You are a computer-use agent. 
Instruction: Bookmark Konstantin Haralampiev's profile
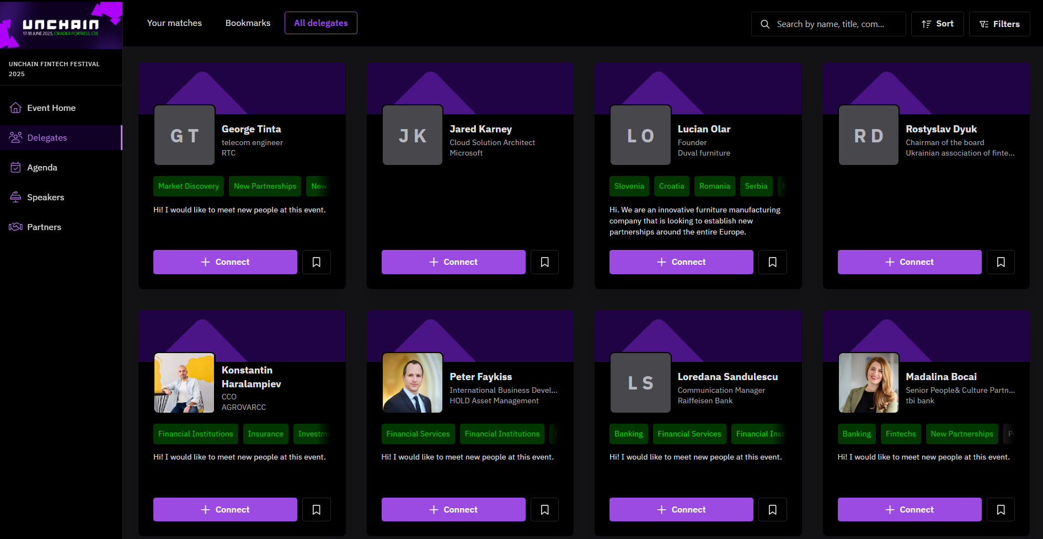tap(317, 510)
